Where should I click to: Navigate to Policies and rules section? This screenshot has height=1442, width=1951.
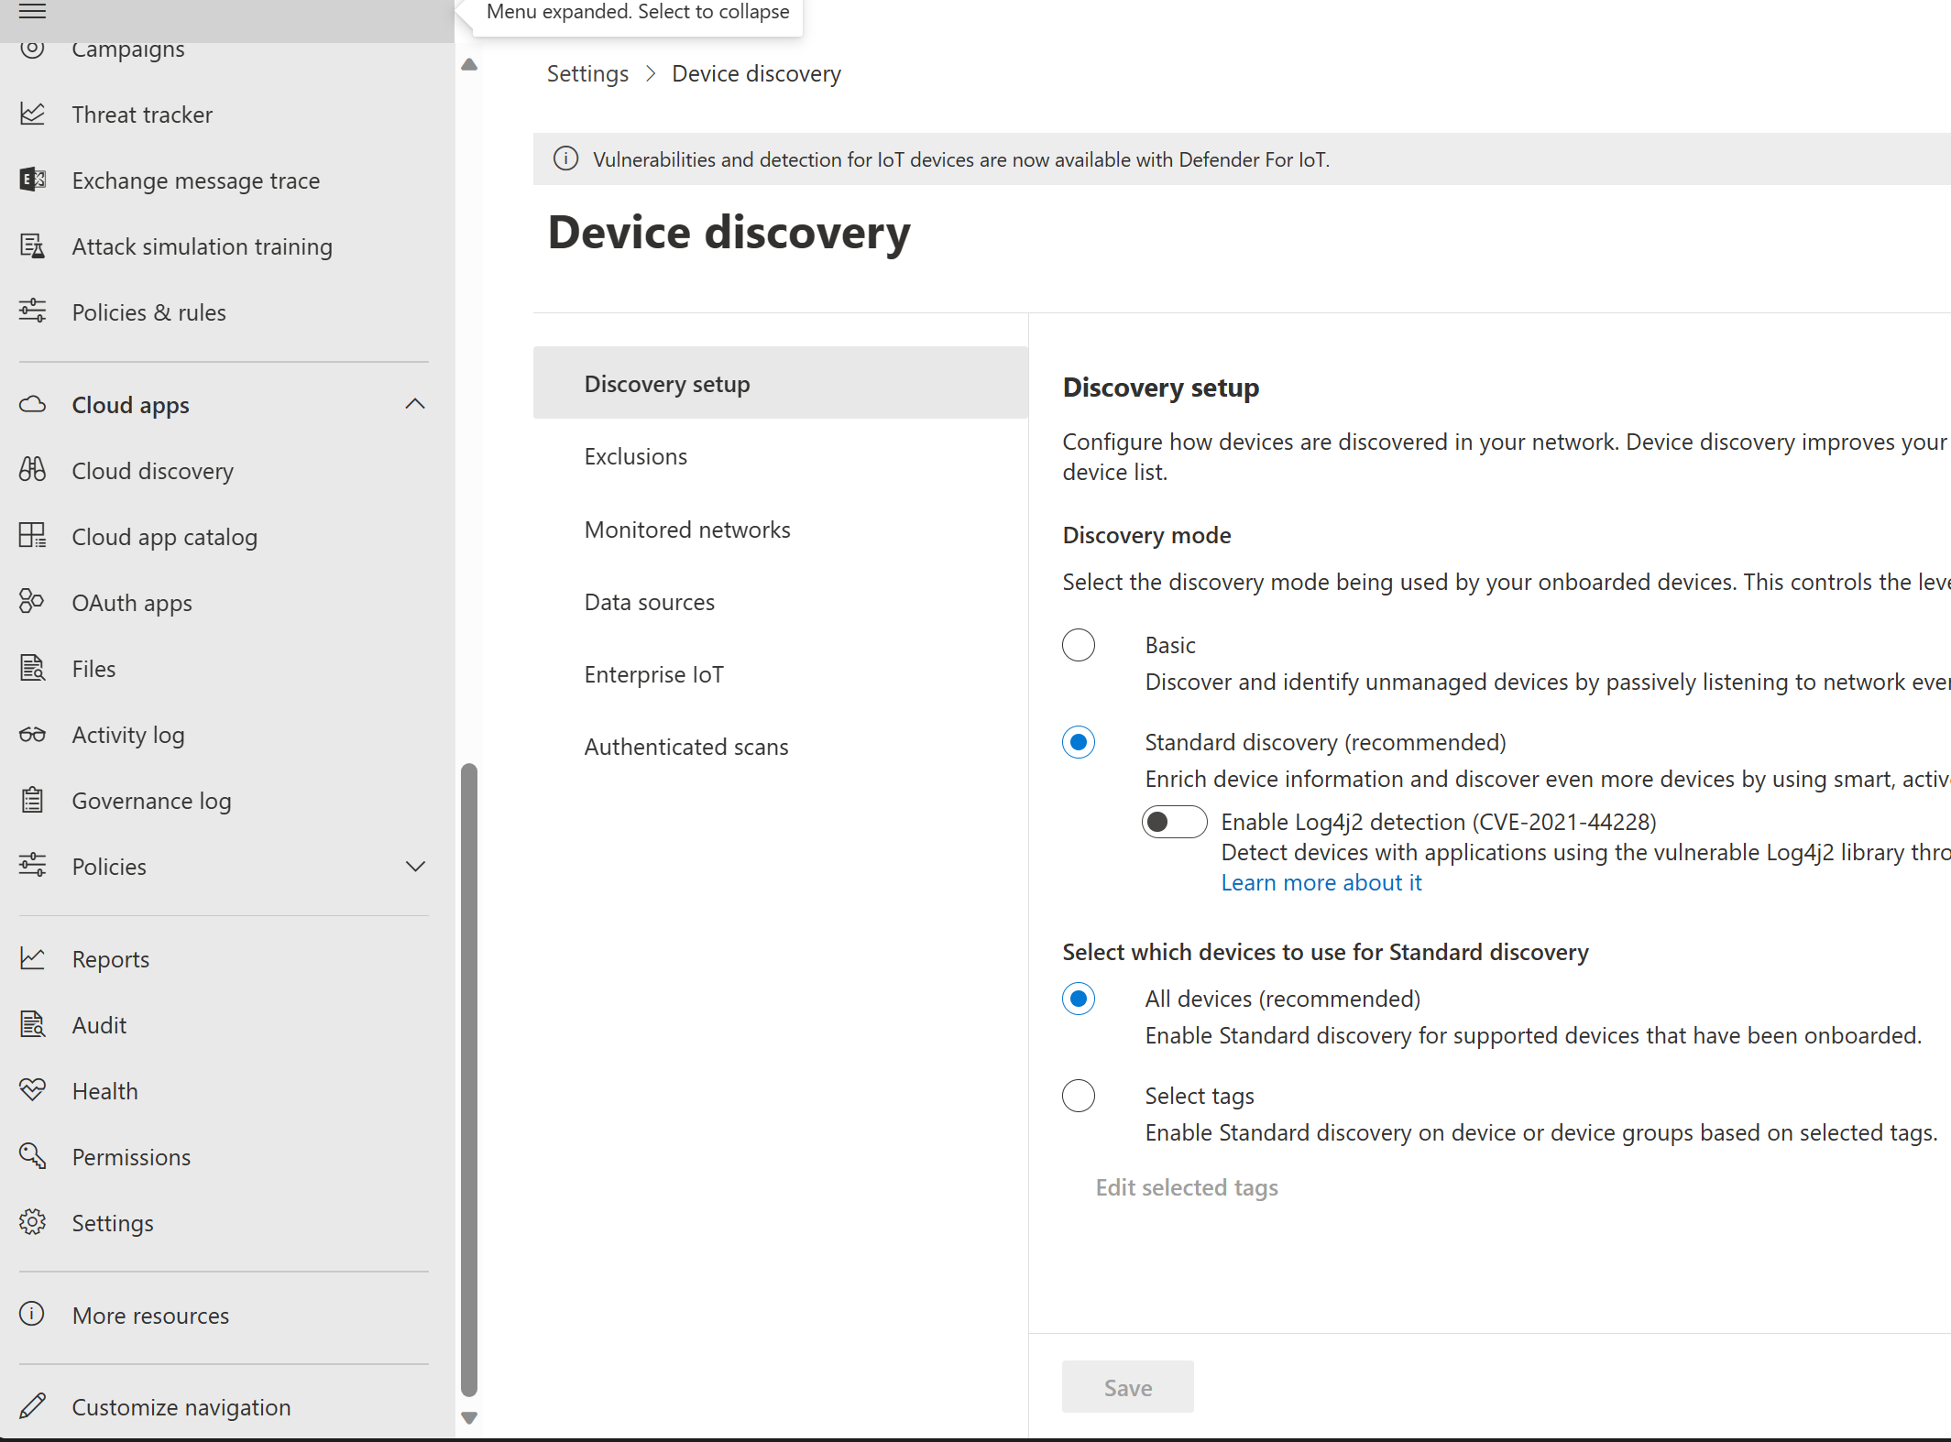click(148, 312)
